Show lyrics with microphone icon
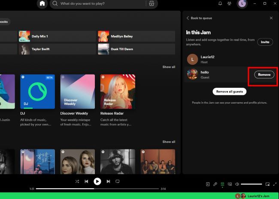Image resolution: width=279 pixels, height=199 pixels. [x=215, y=184]
